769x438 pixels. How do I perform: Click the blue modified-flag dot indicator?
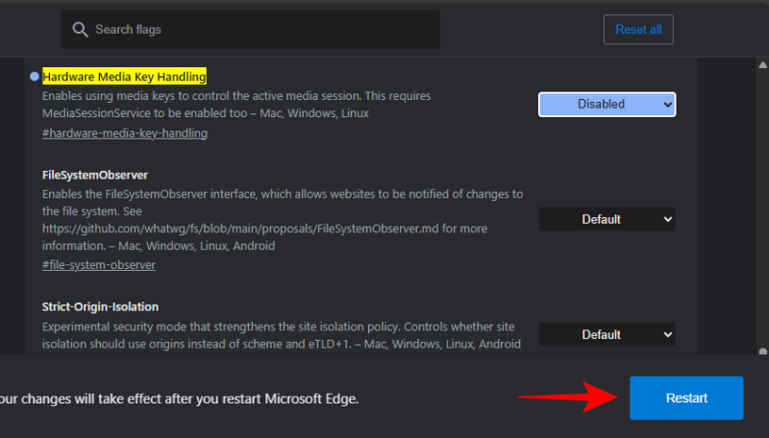(35, 76)
